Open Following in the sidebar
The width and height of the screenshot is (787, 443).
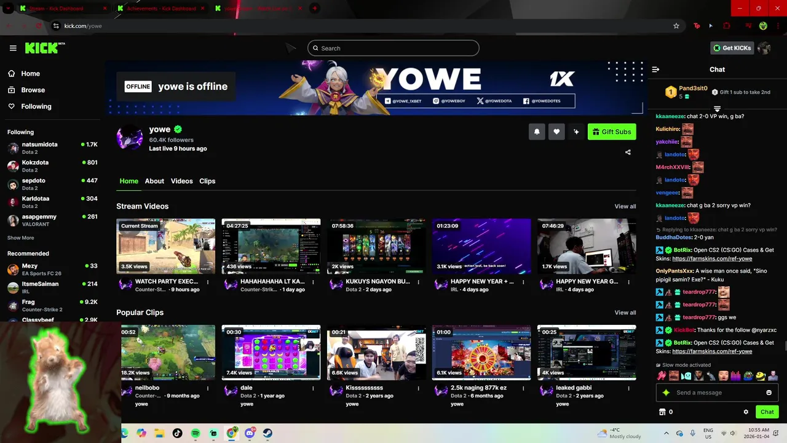(30, 106)
